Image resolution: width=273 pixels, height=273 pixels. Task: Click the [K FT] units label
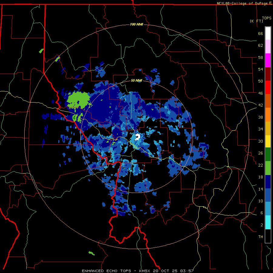coord(256,21)
